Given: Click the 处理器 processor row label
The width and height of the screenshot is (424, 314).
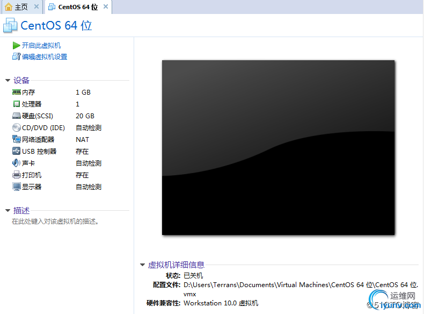Looking at the screenshot, I should [x=32, y=104].
